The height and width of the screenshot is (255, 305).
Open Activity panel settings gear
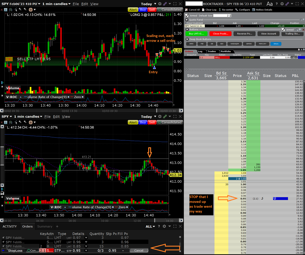[x=164, y=226]
